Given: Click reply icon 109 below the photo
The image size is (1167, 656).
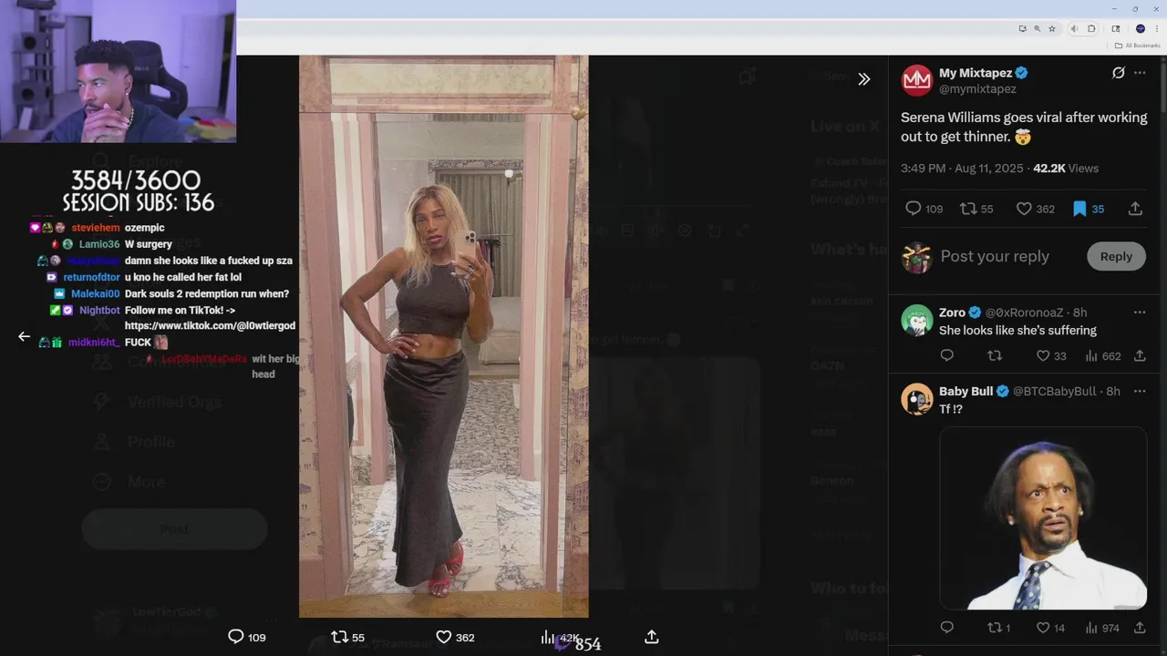Looking at the screenshot, I should 246,637.
